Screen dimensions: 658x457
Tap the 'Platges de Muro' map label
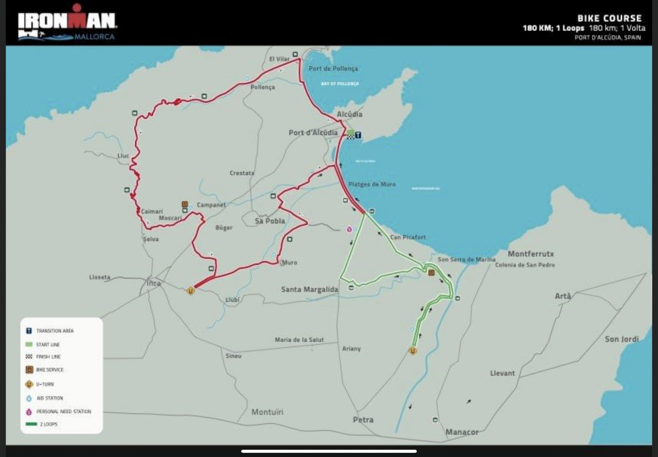(x=372, y=185)
